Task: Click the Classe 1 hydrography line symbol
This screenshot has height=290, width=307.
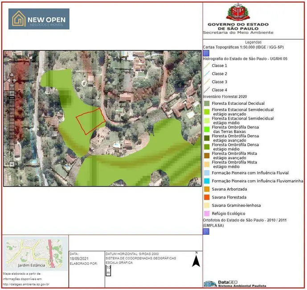Action: (x=207, y=66)
